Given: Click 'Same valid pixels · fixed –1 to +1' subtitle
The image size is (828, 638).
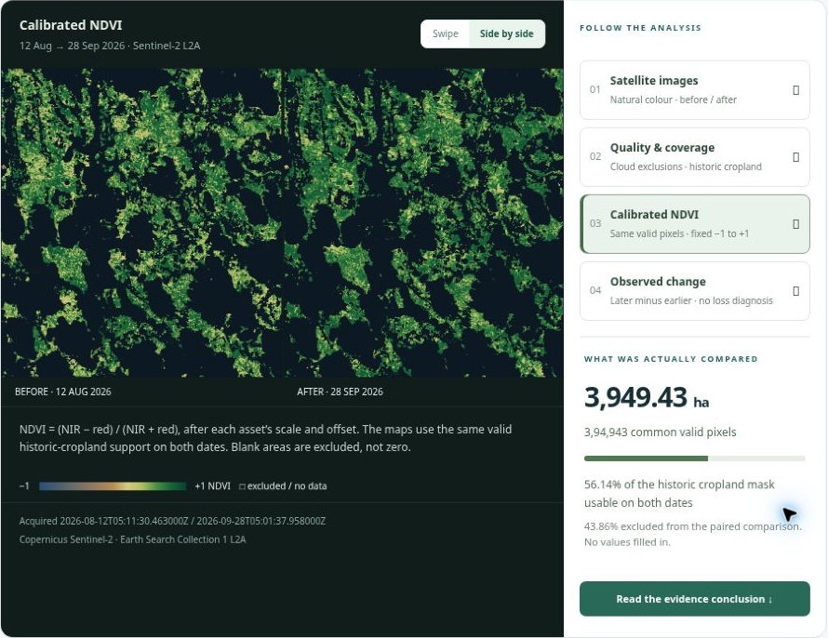Looking at the screenshot, I should [x=680, y=233].
